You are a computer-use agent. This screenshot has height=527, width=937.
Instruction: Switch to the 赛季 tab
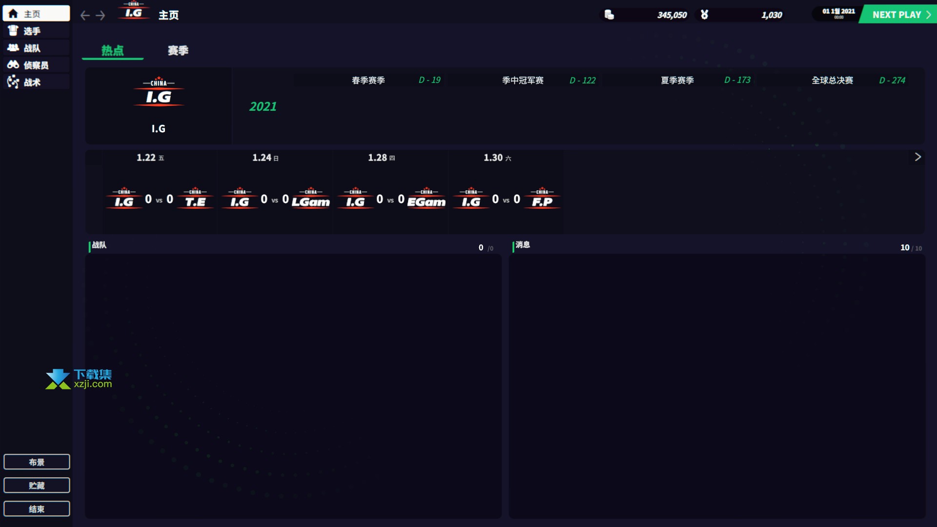click(178, 50)
